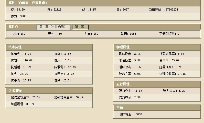The height and width of the screenshot is (123, 204).
Task: Click the 物理吸收率 27.4% stat
Action: coord(172,74)
